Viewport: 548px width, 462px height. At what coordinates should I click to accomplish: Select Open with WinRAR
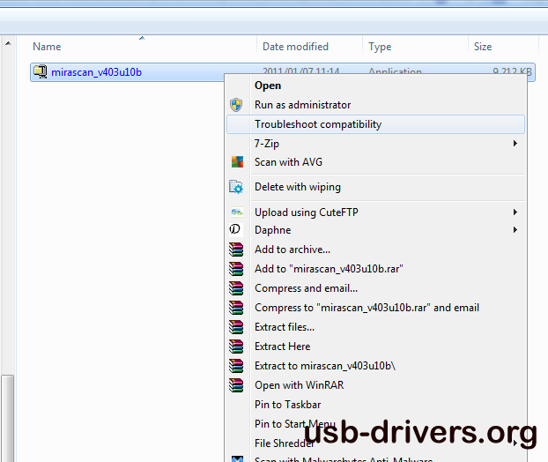[375, 385]
